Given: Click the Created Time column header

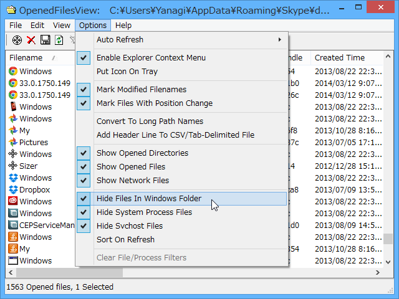Looking at the screenshot, I should click(340, 58).
